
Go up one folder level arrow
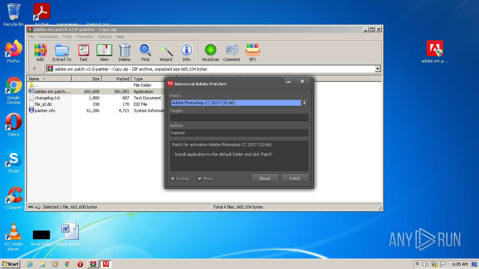(34, 69)
